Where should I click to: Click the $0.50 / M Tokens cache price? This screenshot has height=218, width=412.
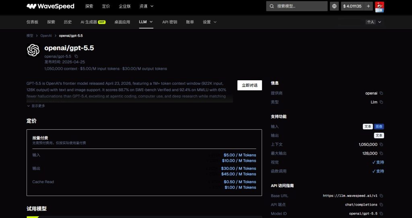click(240, 182)
